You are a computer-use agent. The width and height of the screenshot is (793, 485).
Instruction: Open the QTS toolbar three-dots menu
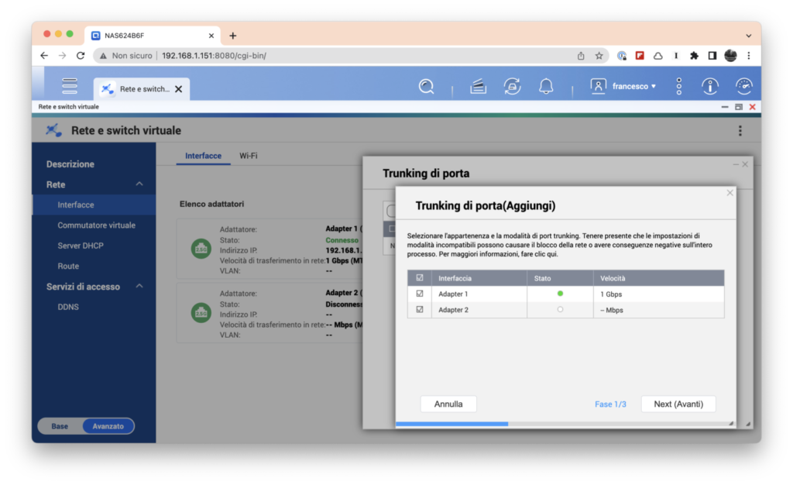(x=678, y=87)
